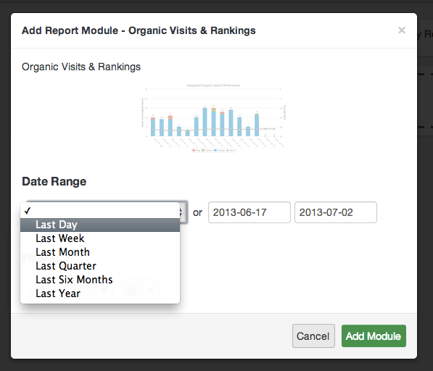Screen dimensions: 433x371
Task: Click the tallest blue bar in chart
Action: (205, 122)
